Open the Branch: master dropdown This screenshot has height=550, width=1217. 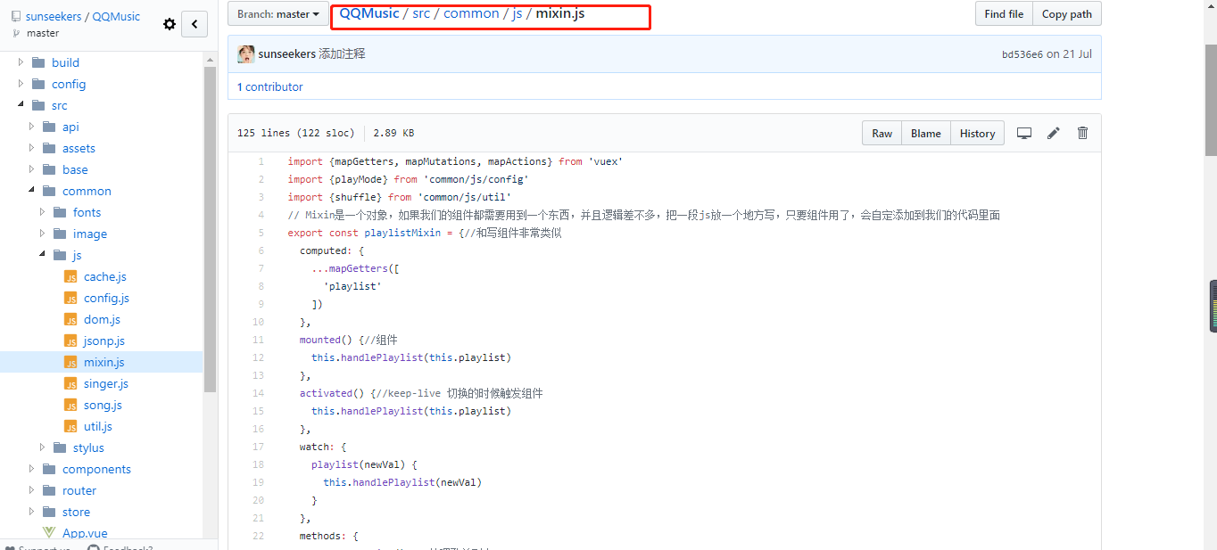click(x=278, y=13)
